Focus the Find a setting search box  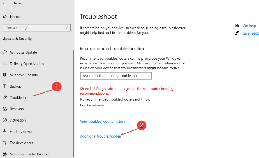point(37,28)
